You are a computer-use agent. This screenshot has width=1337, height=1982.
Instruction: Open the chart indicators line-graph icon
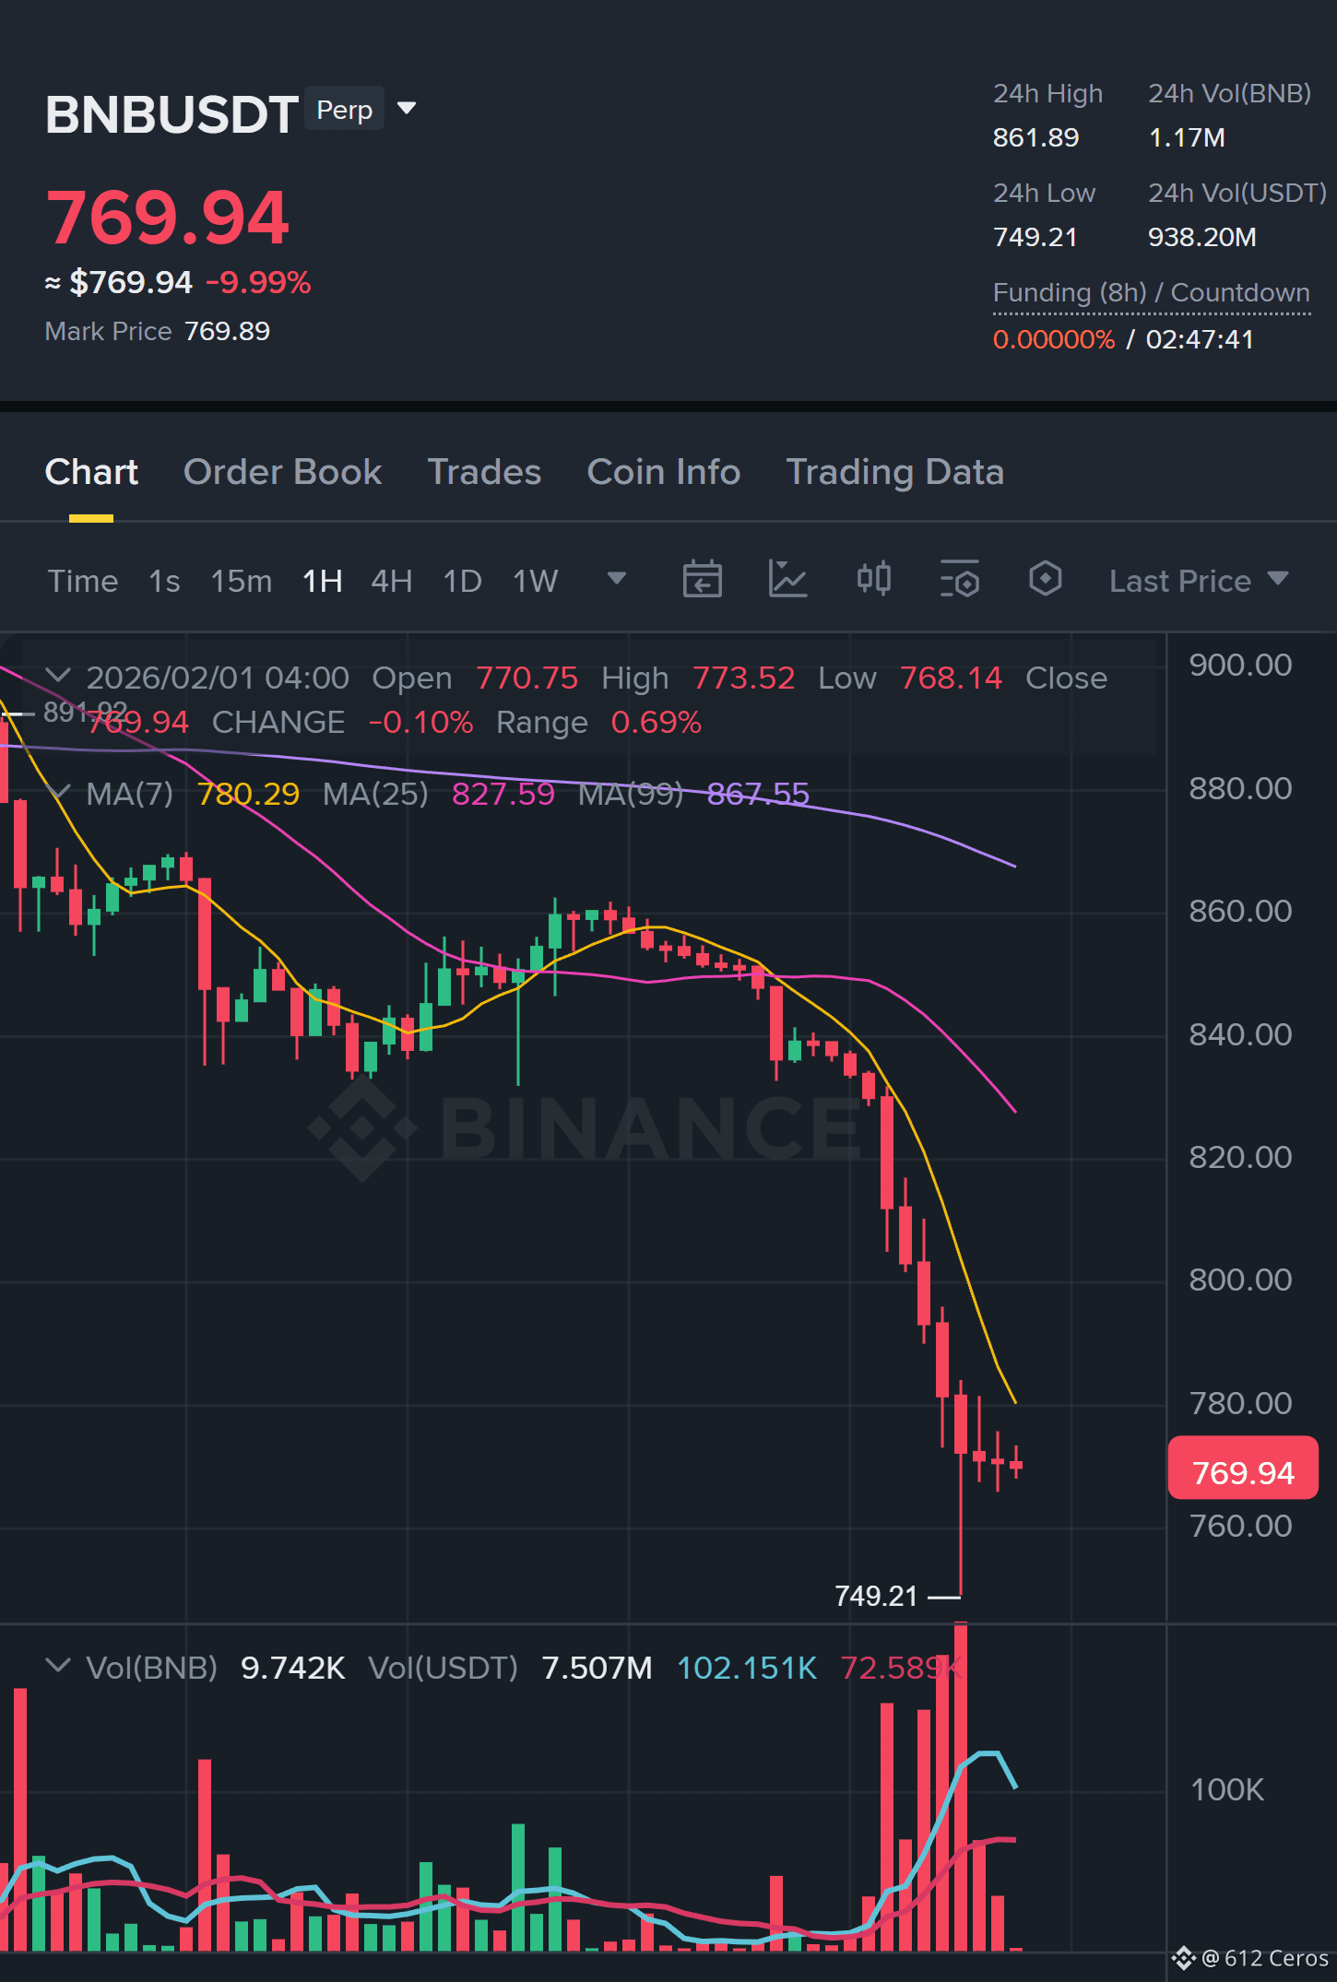(787, 580)
